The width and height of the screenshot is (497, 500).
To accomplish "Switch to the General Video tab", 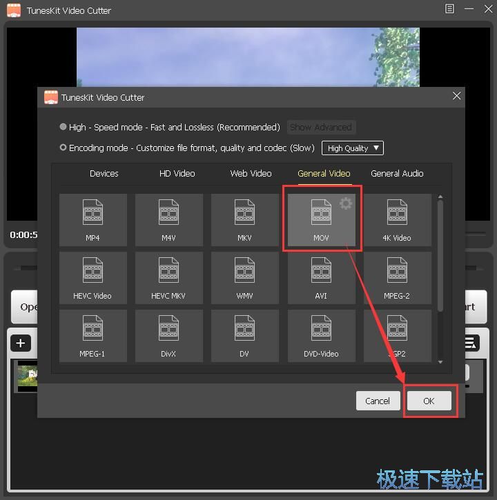I will [x=324, y=174].
